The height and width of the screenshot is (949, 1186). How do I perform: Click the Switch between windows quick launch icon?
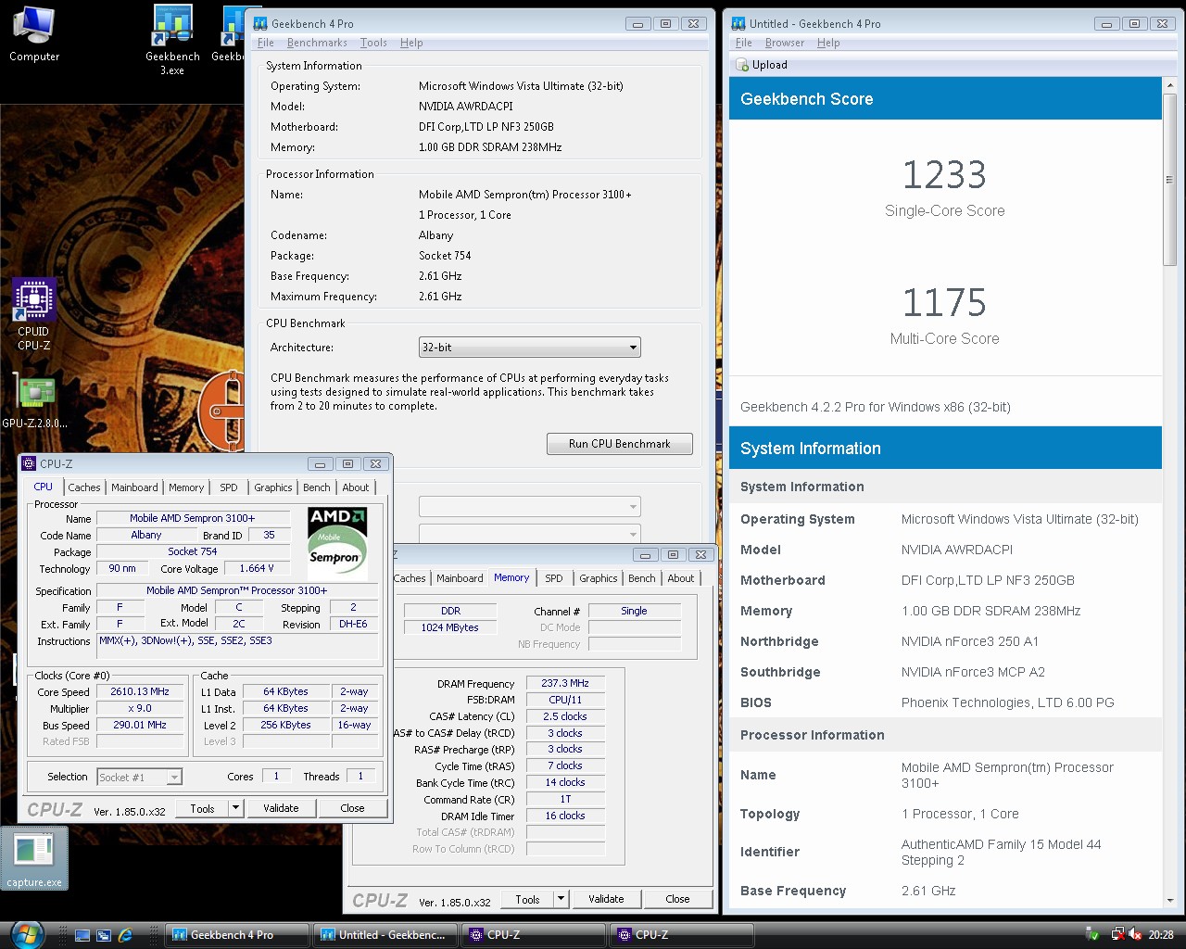coord(104,935)
